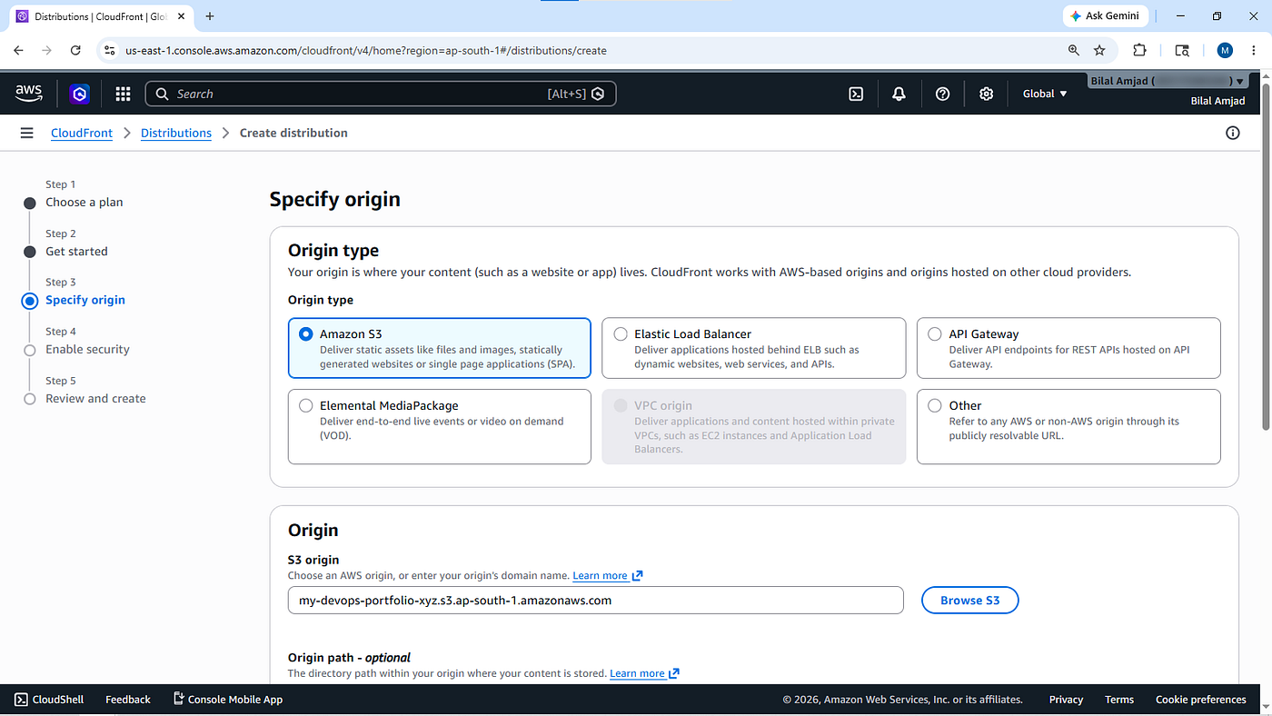Open Cookie preferences in footer
1272x716 pixels.
click(1201, 700)
